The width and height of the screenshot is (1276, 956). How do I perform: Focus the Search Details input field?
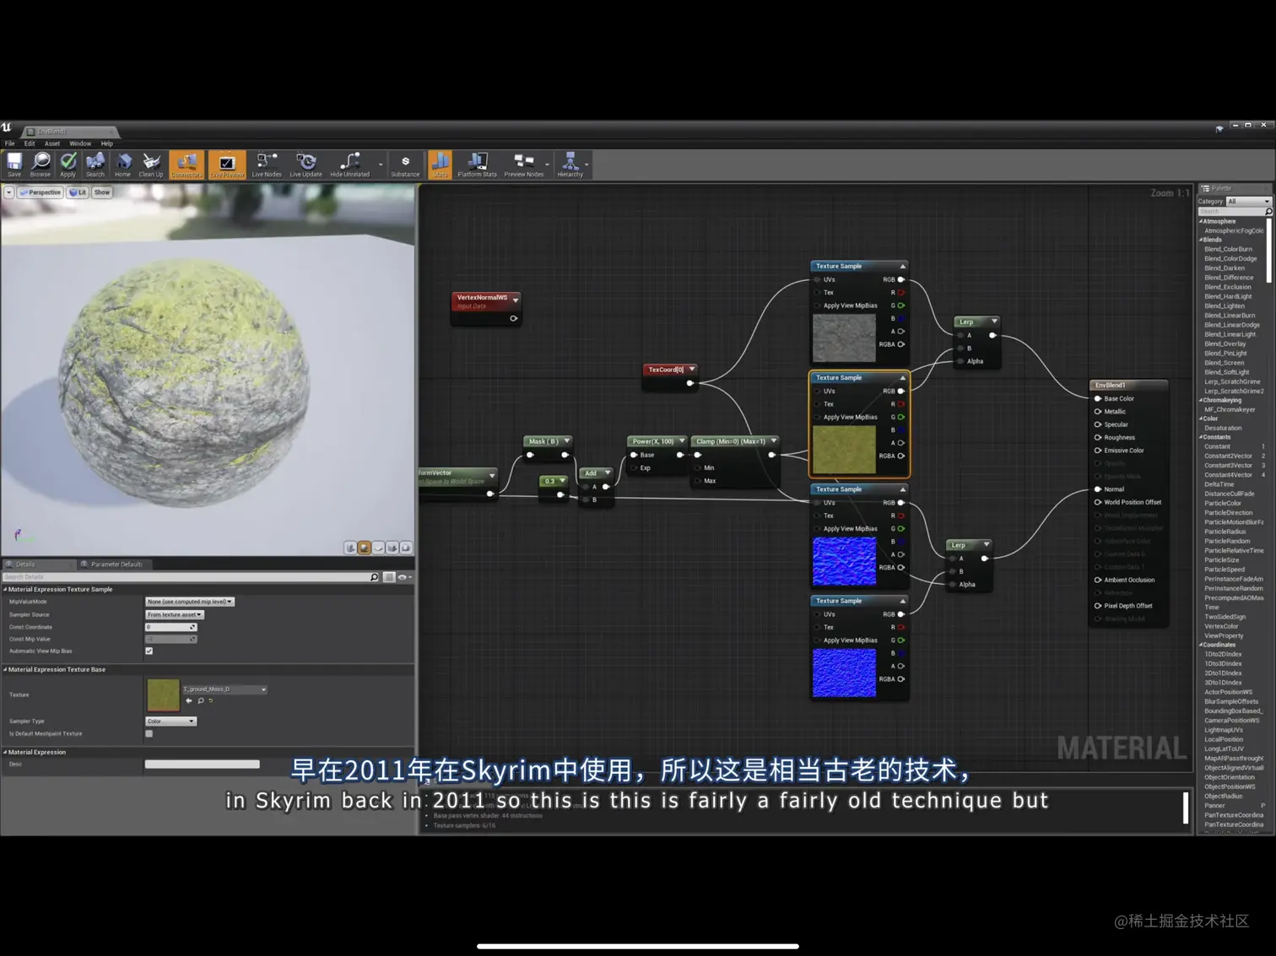[191, 577]
